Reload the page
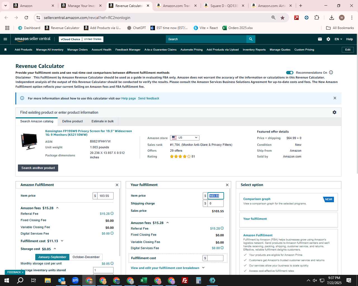Viewport: 358px width, 286px height. click(26, 18)
